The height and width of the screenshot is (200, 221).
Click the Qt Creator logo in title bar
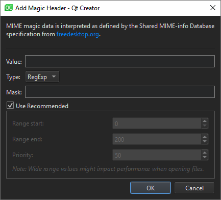(x=9, y=8)
